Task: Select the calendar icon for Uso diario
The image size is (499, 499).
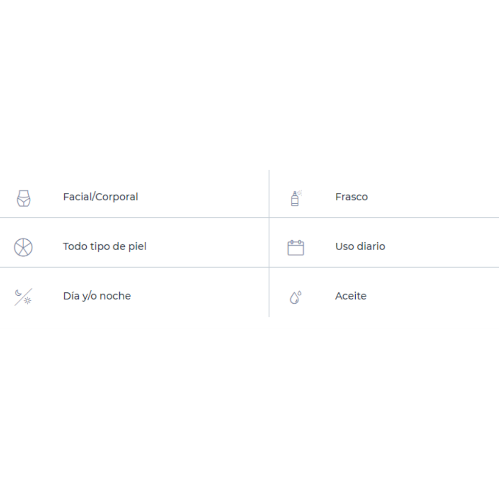Action: tap(296, 248)
